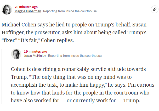
Task: Open Jesse McKinley's author page link
Action: (x=35, y=56)
